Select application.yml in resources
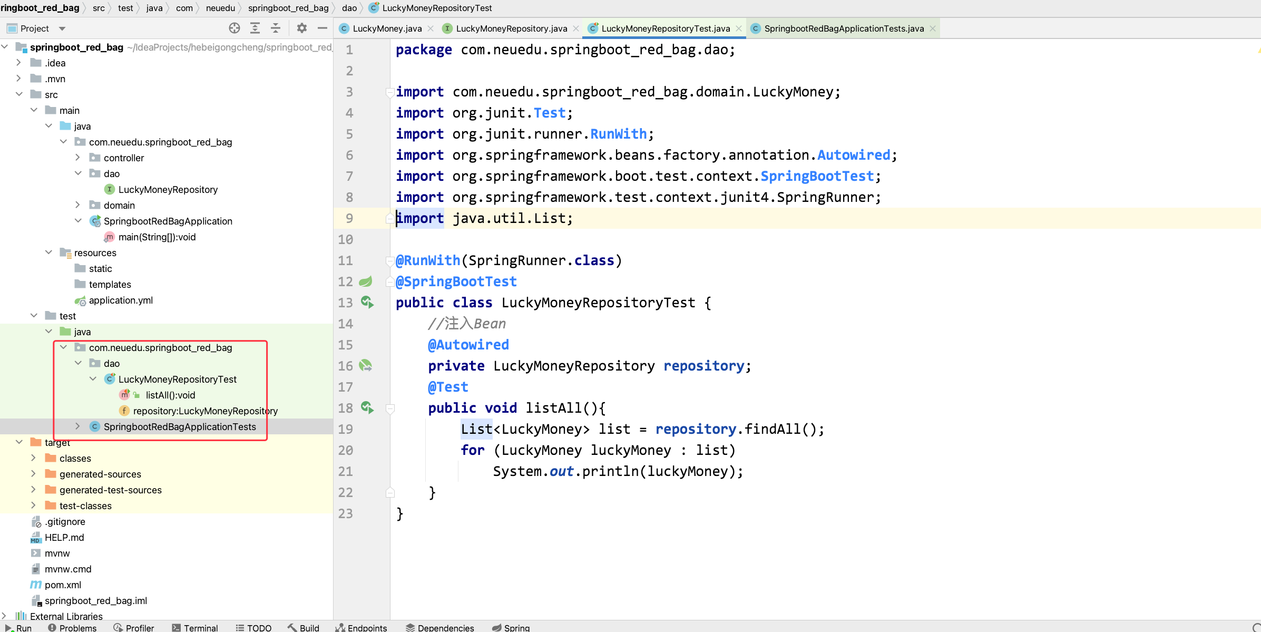Image resolution: width=1261 pixels, height=632 pixels. pyautogui.click(x=121, y=300)
